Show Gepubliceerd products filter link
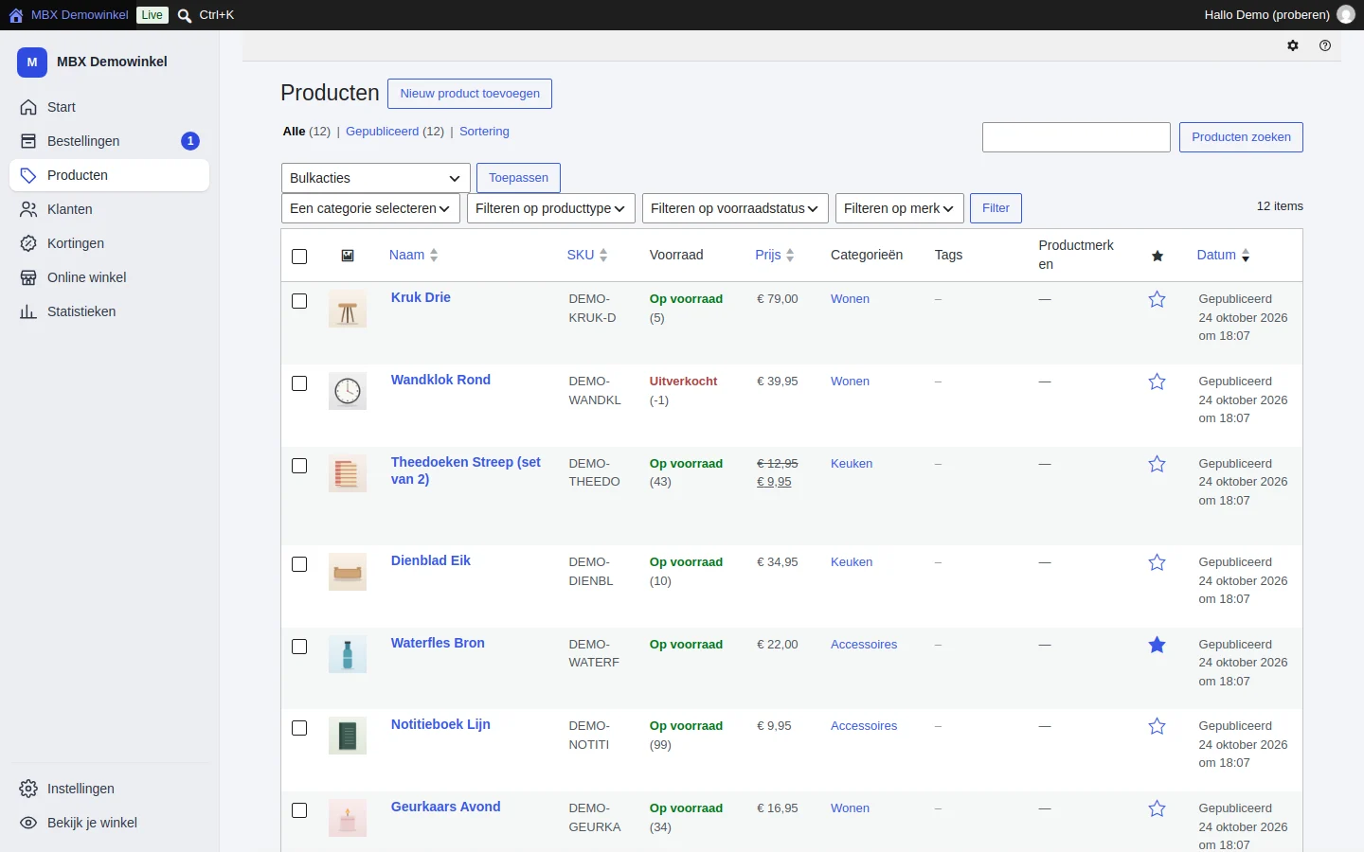 pos(382,132)
